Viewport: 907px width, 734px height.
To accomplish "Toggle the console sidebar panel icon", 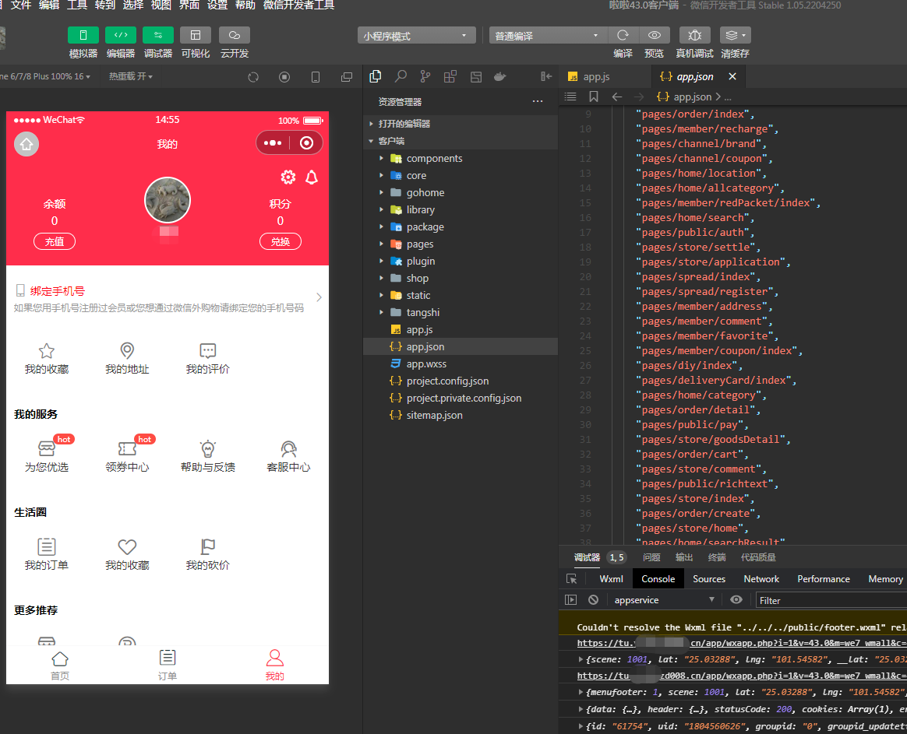I will (x=571, y=600).
